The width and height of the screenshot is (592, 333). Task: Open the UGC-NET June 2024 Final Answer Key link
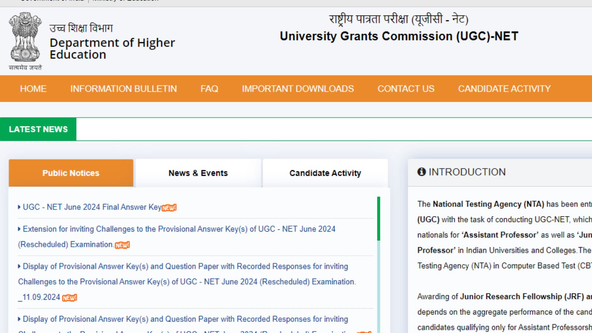(x=92, y=207)
